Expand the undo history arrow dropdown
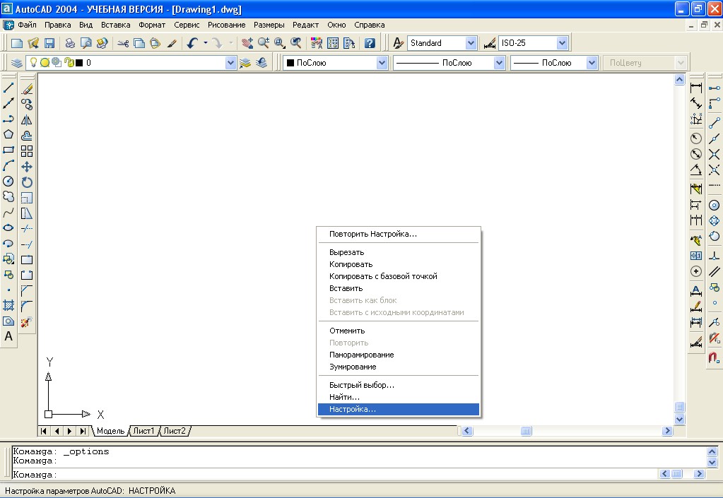This screenshot has width=723, height=498. click(206, 43)
